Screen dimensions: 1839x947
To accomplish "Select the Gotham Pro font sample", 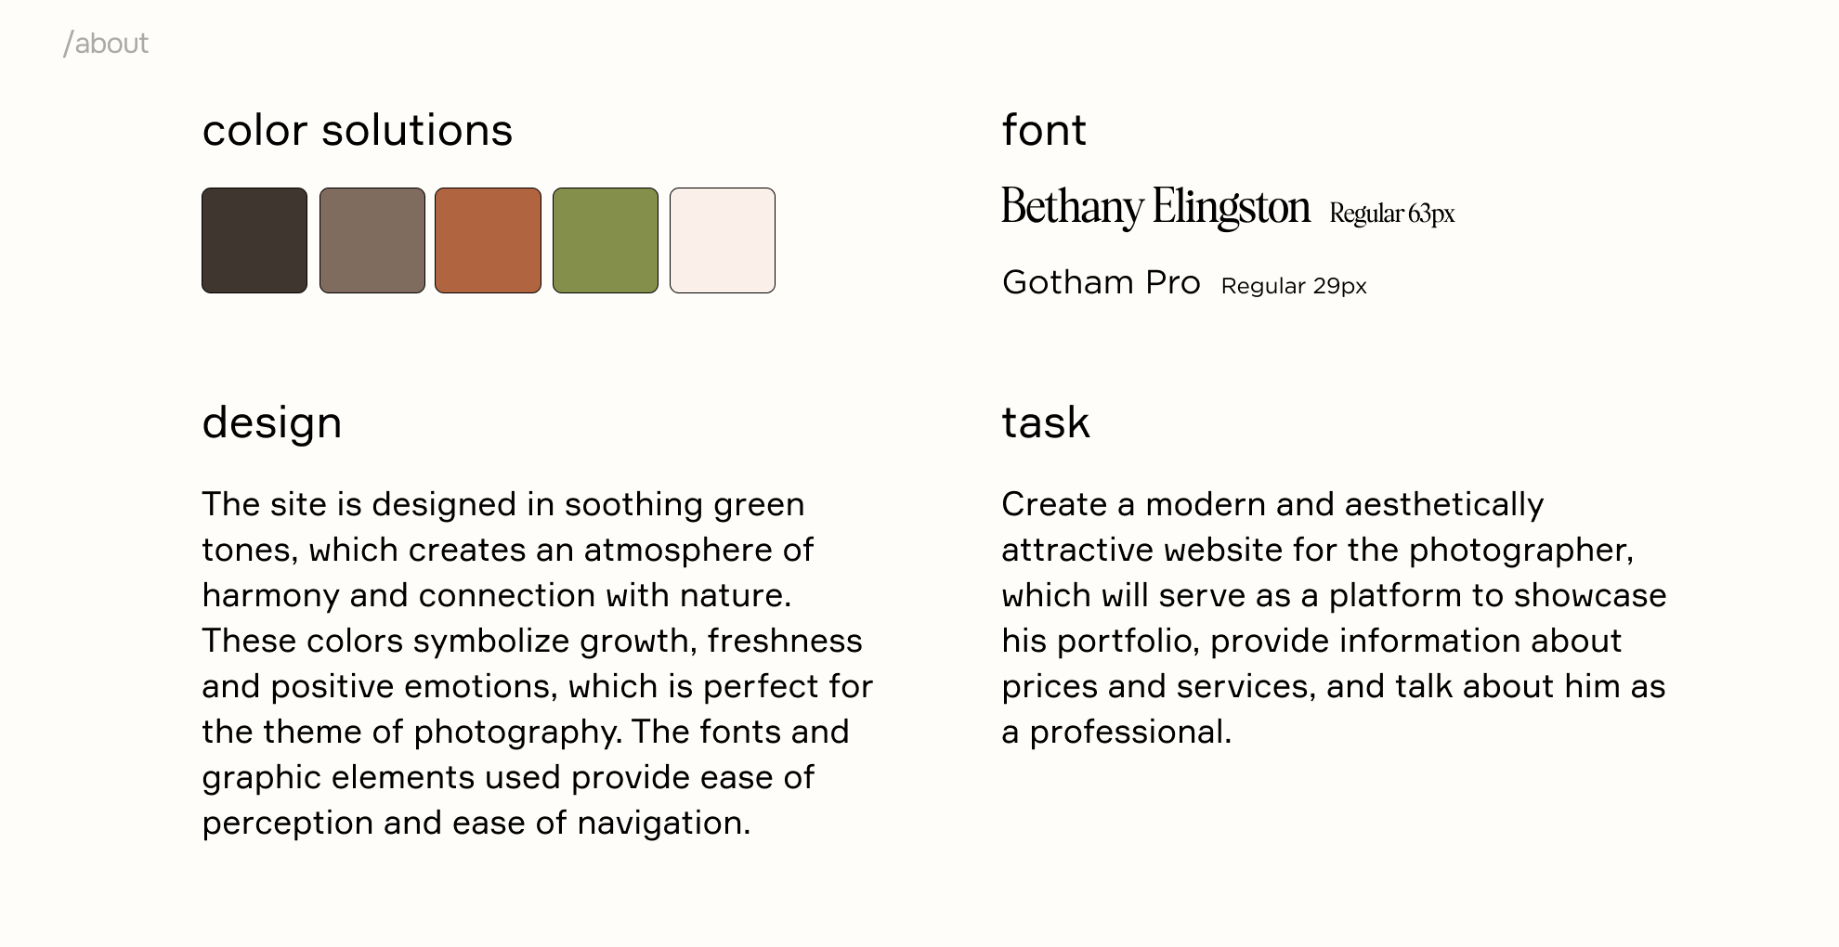I will click(1102, 282).
